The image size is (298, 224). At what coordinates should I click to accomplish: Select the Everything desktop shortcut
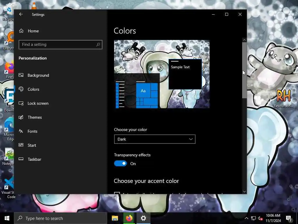9,41
